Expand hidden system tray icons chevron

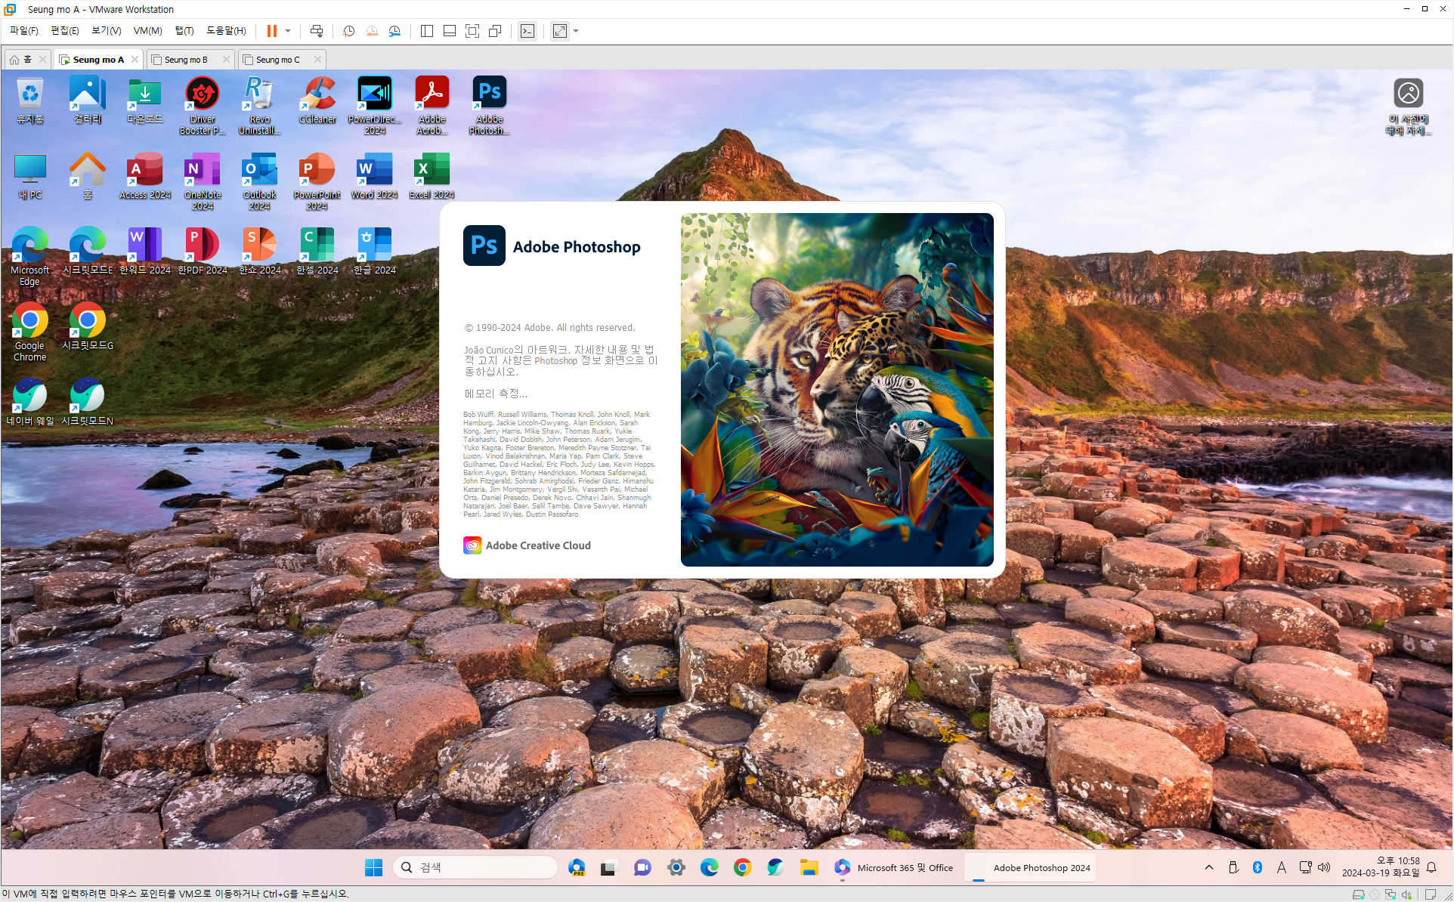coord(1209,867)
